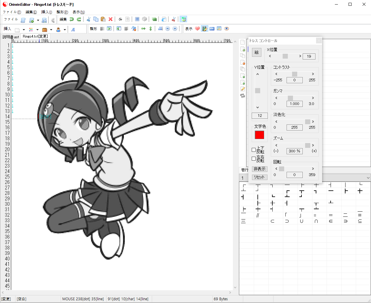371x303 pixels.
Task: Click the pencil edit page icon in side strip
Action: [x=243, y=89]
